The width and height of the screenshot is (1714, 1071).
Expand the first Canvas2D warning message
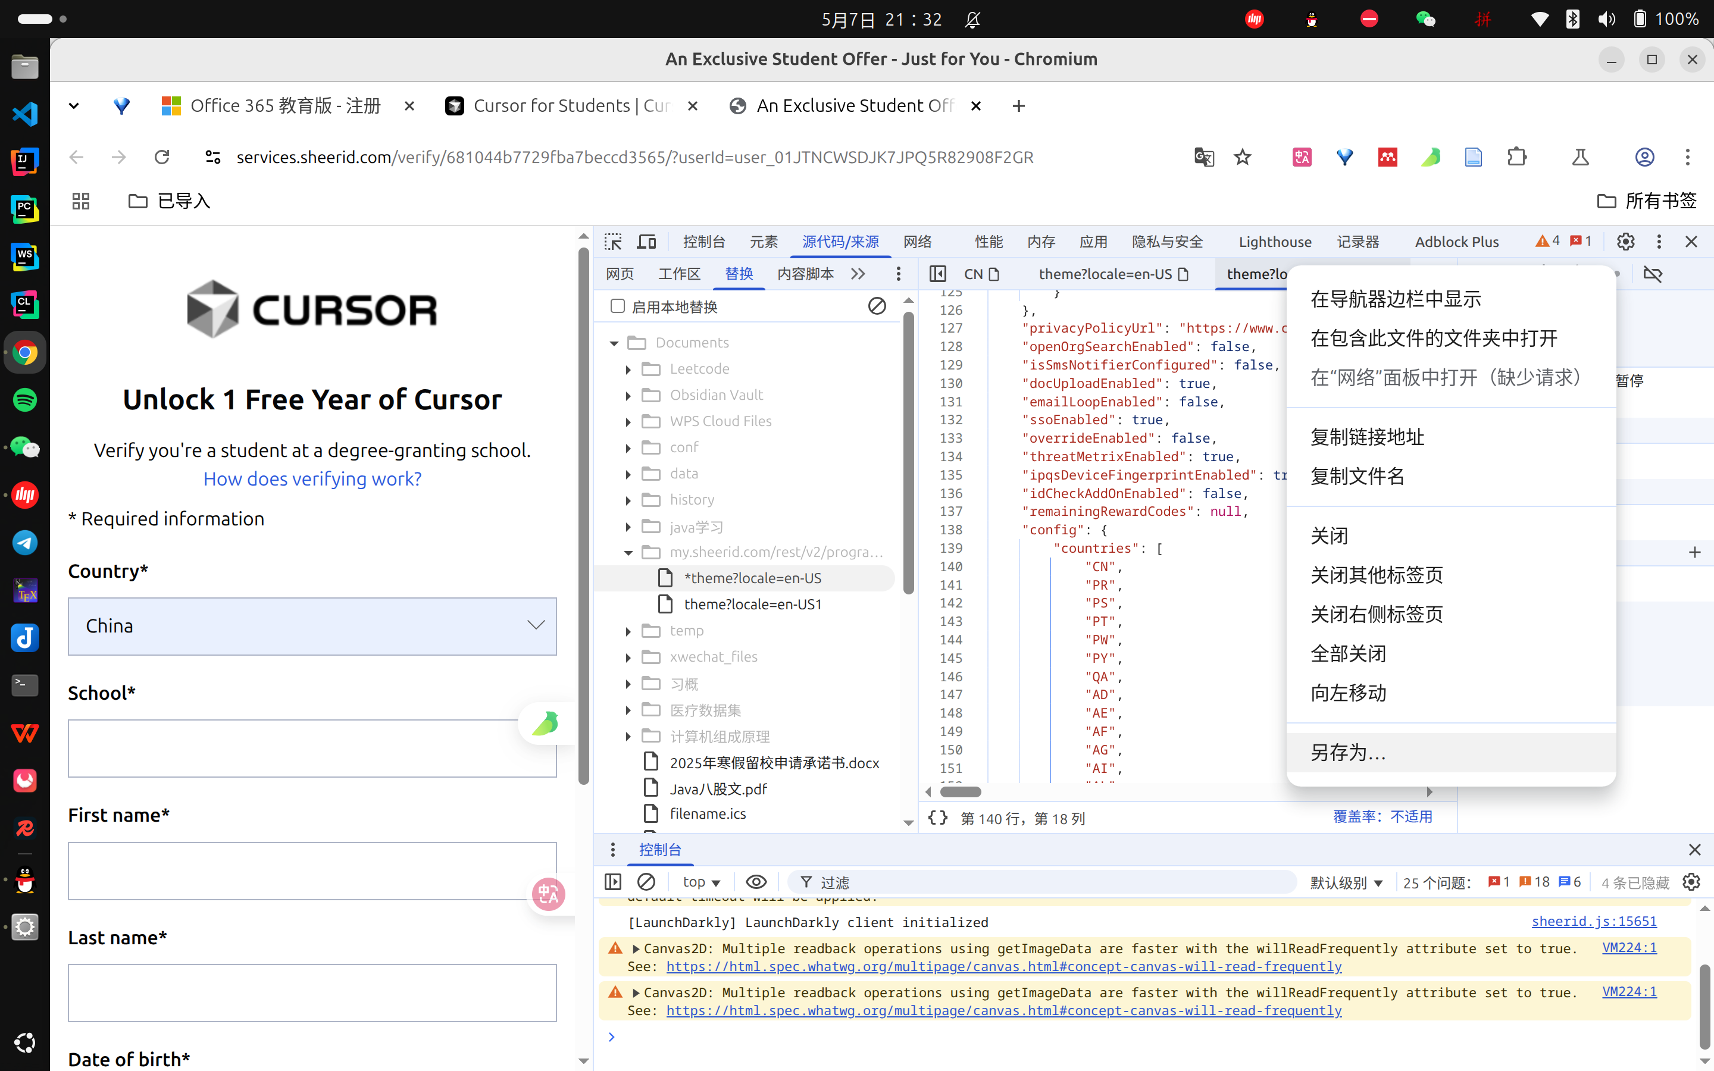(x=636, y=948)
